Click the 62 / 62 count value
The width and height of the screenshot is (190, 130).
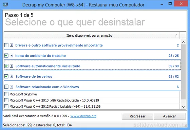point(173,76)
